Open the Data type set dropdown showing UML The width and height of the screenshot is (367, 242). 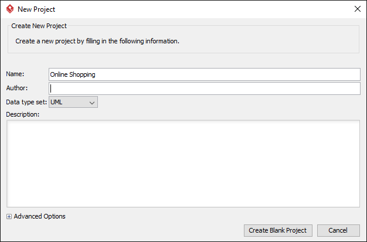coord(73,103)
